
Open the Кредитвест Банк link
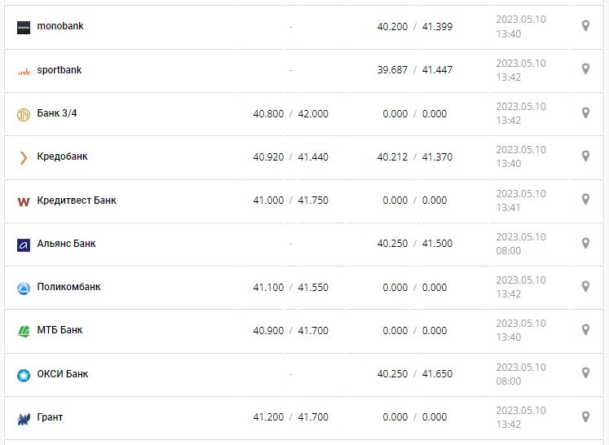click(77, 200)
